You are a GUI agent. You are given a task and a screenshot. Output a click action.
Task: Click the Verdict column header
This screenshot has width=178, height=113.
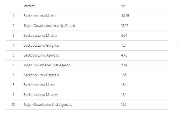29,6
